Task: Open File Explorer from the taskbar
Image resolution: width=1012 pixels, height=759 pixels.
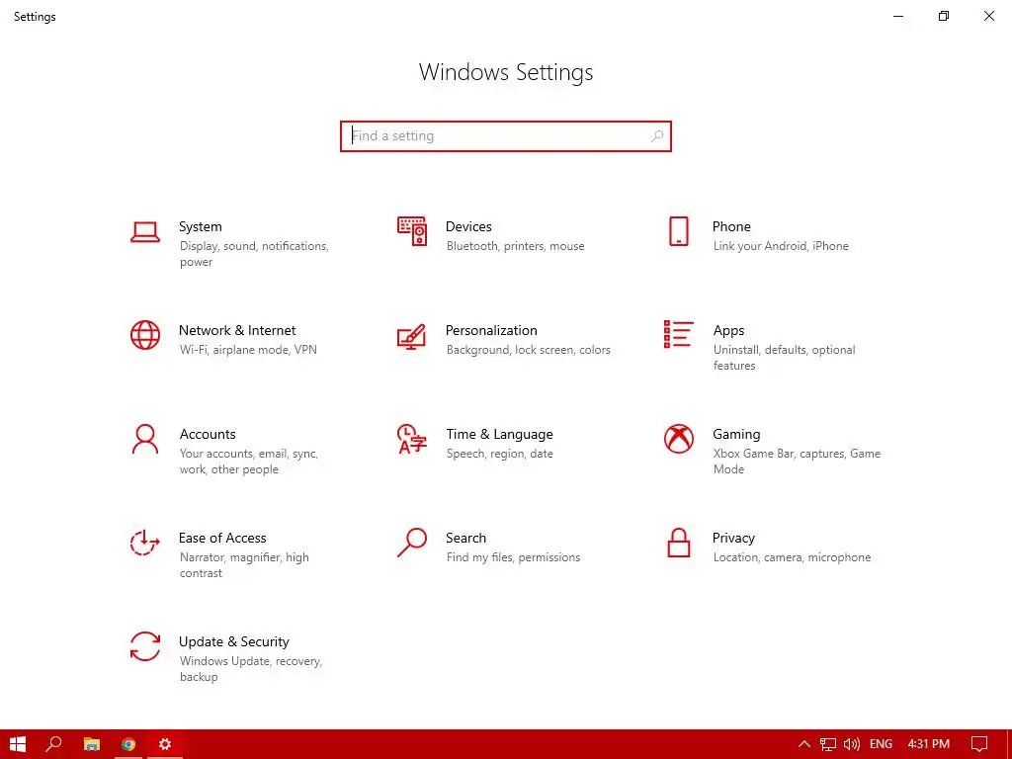Action: 92,744
